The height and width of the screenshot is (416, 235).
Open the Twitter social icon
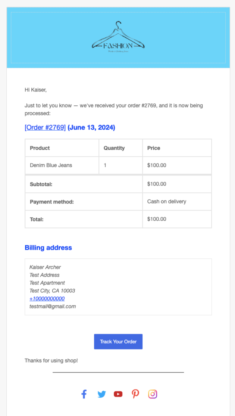click(101, 394)
